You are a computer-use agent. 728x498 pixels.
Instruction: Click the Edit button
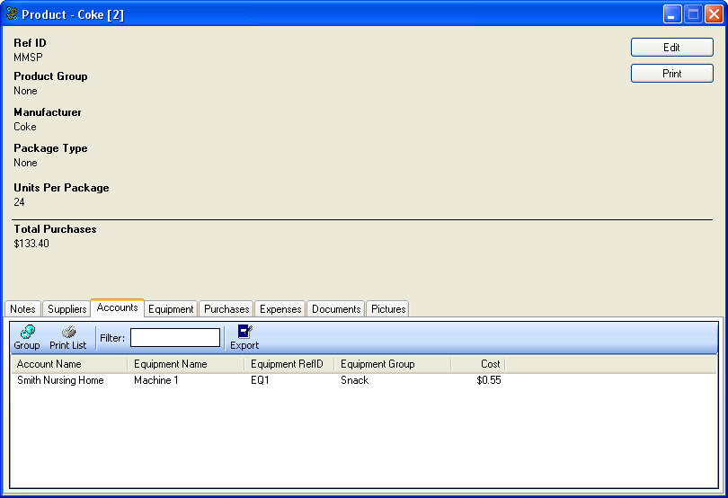[671, 48]
